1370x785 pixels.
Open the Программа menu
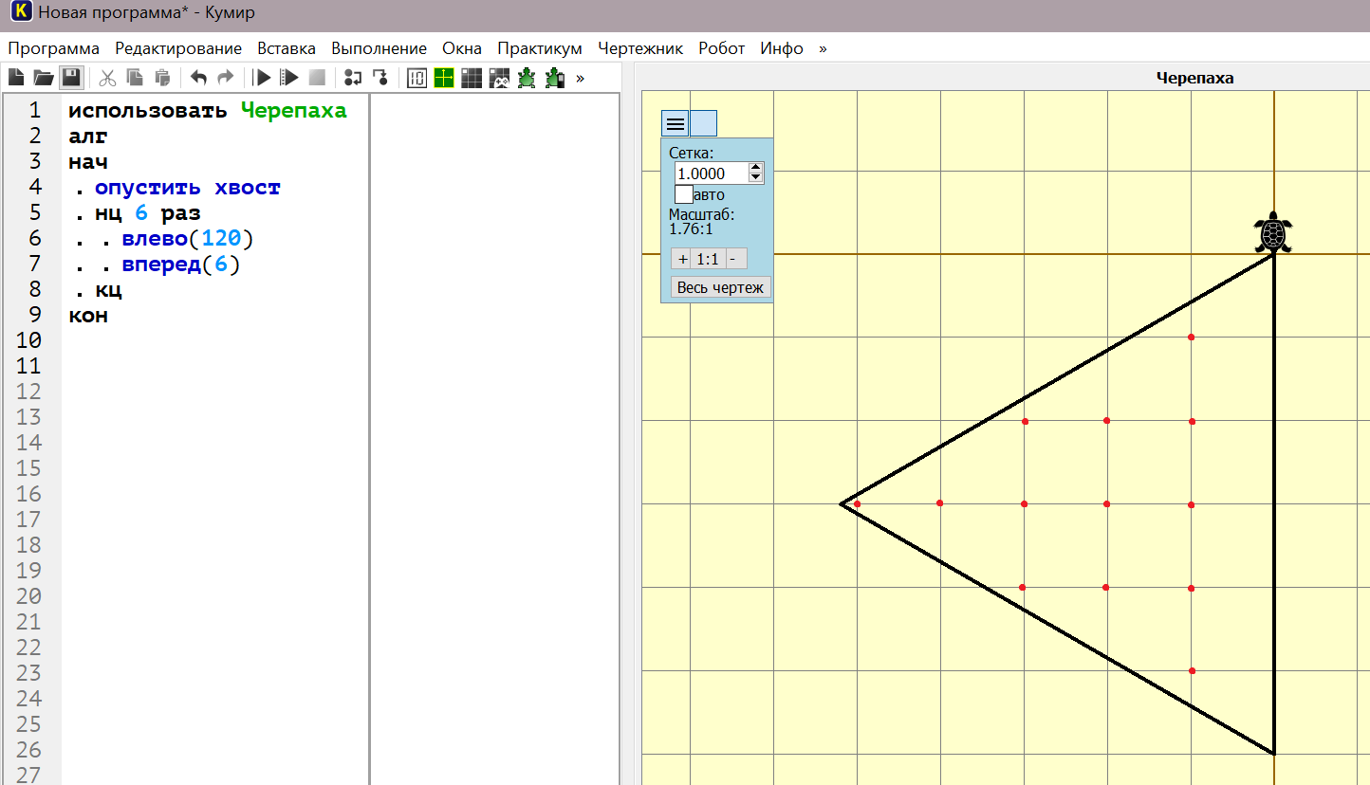tap(53, 48)
